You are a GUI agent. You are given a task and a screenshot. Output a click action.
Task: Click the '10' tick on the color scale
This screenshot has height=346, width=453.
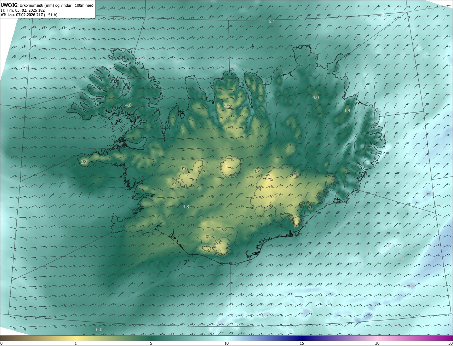pyautogui.click(x=226, y=344)
